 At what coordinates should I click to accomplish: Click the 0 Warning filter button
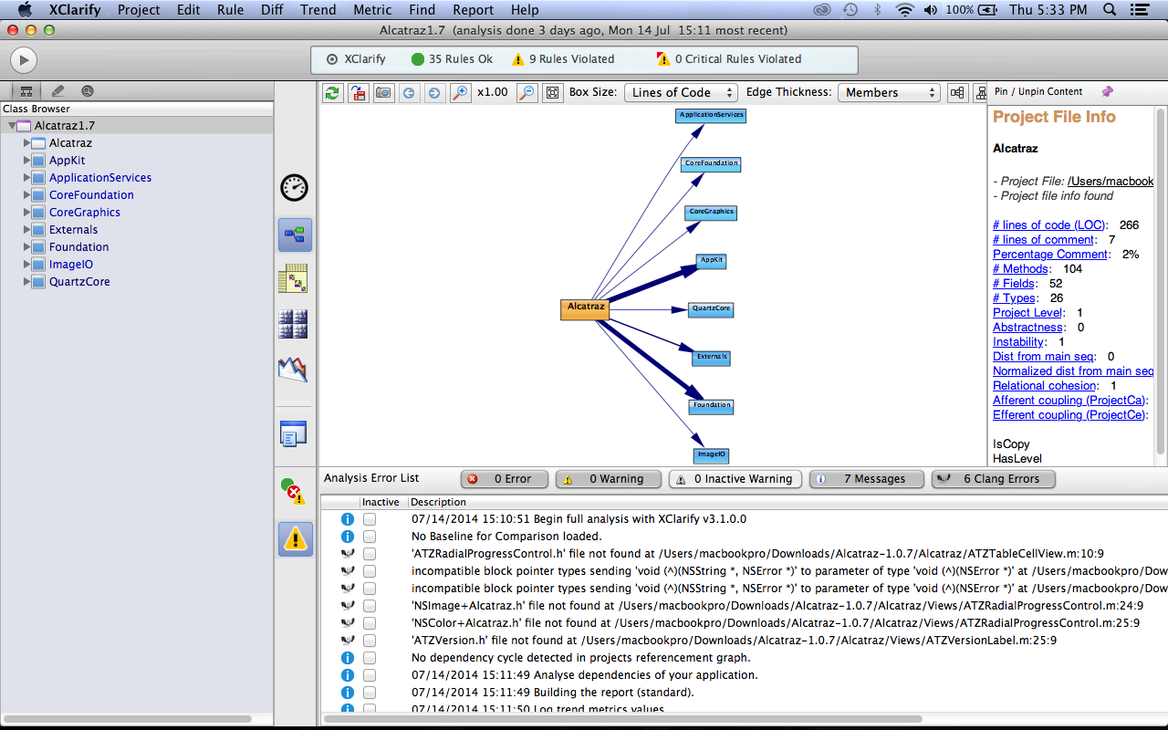click(x=608, y=479)
